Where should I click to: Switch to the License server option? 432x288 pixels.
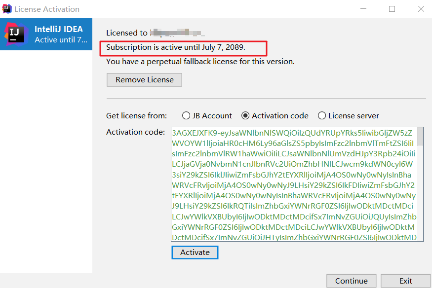click(x=322, y=116)
